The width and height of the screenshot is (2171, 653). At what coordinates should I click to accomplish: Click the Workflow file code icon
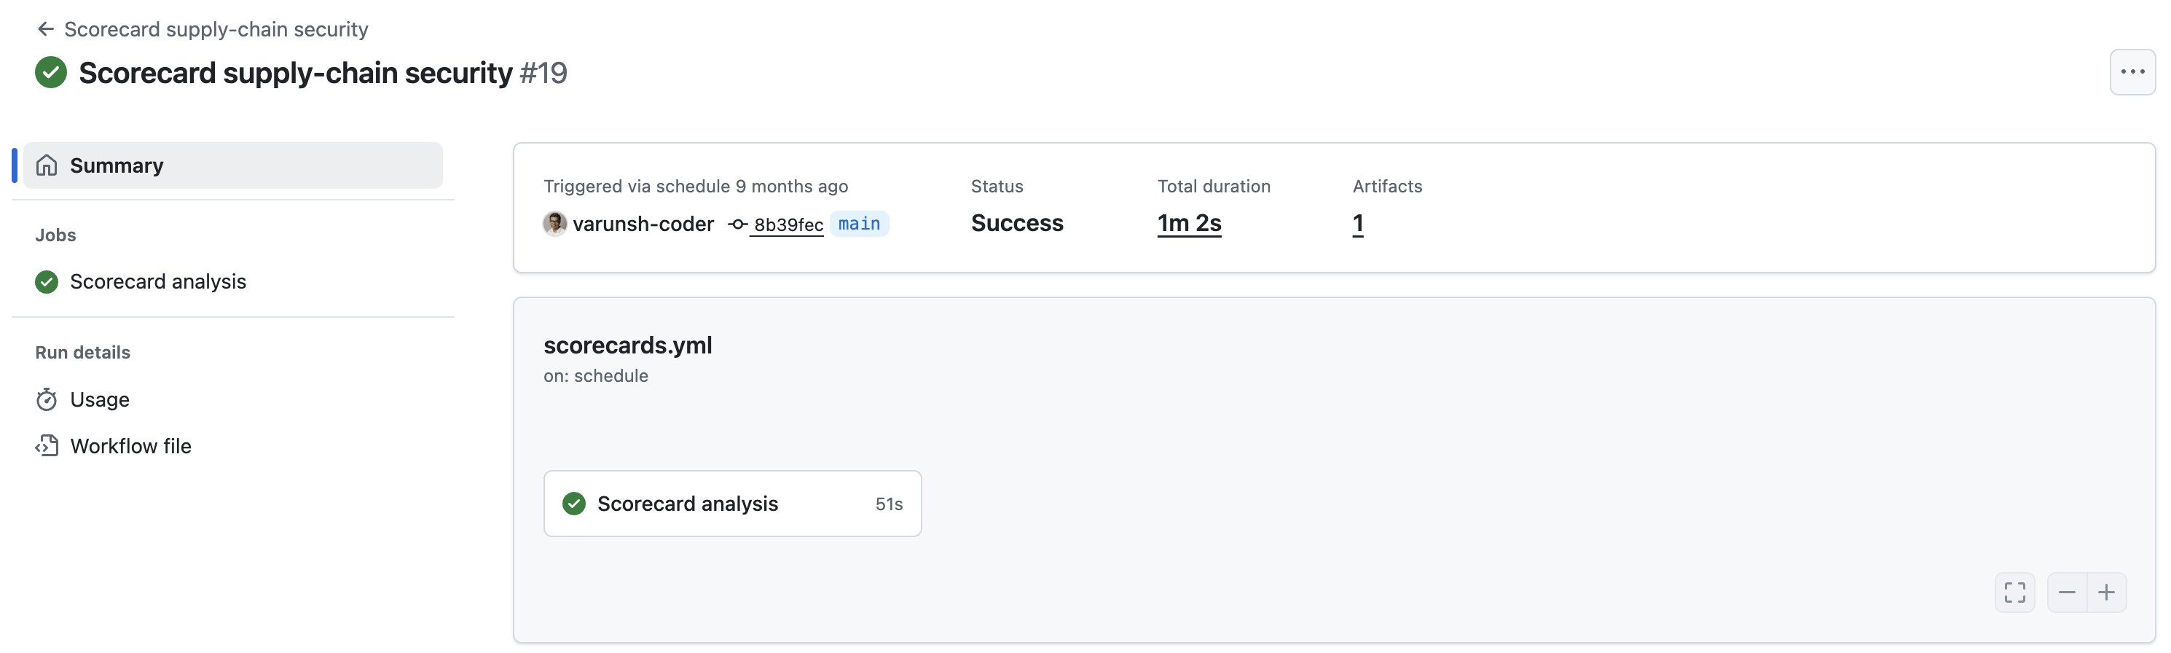click(x=47, y=446)
